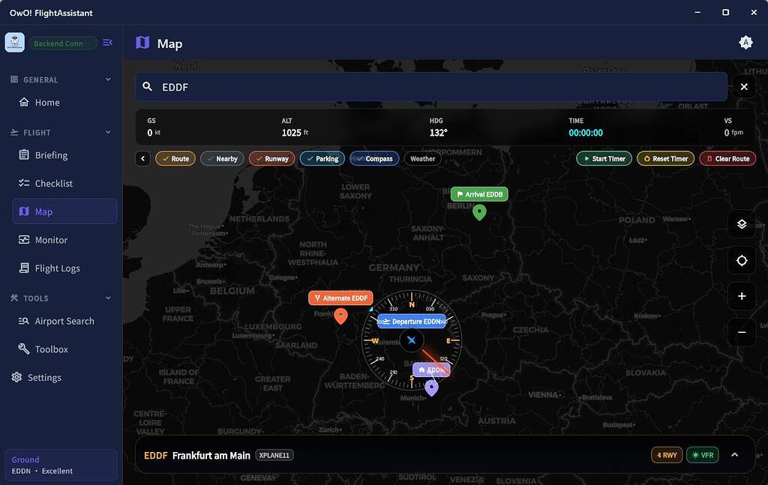Screen dimensions: 768x485
Task: Open the Toolbox page
Action: (64, 349)
